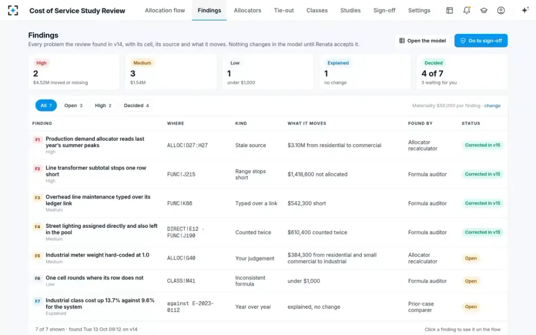Click the graduation cap help icon
Viewport: 536px width, 335px height.
(484, 10)
